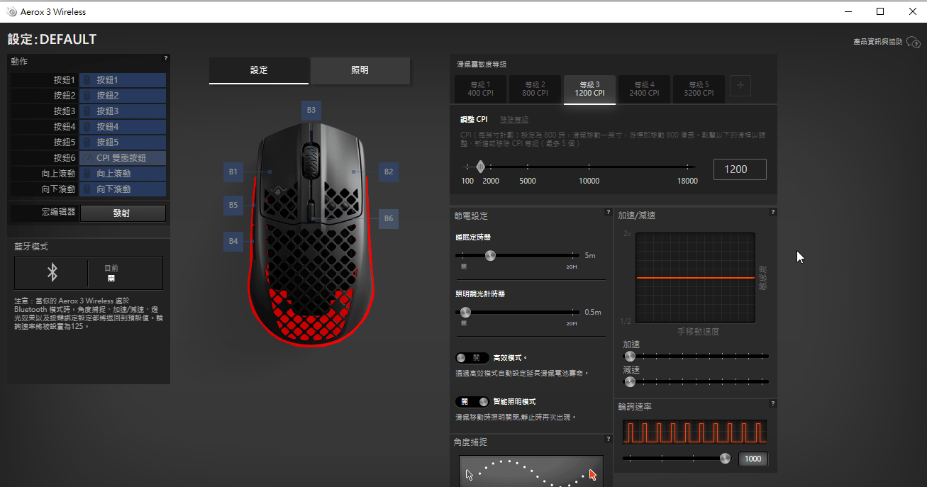Click the 照明調光計時器 slider knob

pyautogui.click(x=465, y=312)
